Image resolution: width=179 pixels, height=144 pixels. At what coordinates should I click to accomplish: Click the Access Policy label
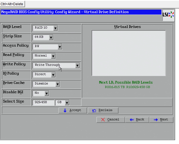[16, 46]
